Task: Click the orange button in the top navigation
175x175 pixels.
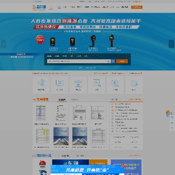Action: point(137,7)
